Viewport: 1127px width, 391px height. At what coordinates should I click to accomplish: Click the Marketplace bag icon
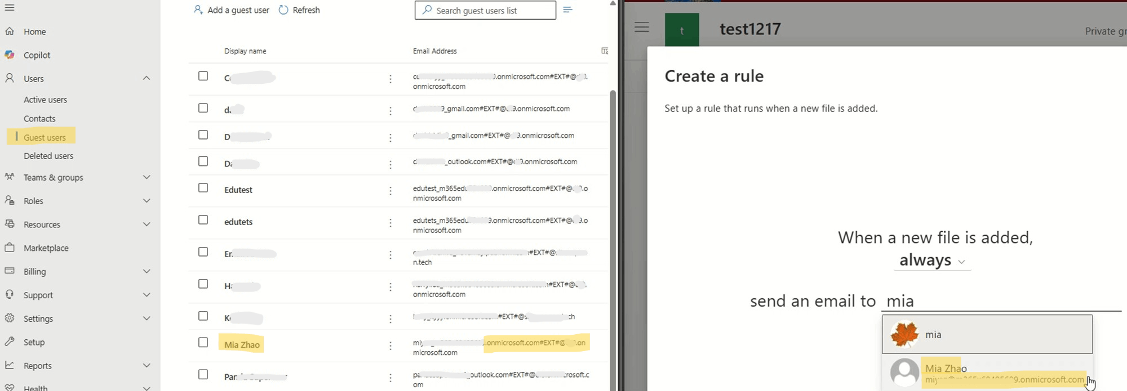point(10,248)
